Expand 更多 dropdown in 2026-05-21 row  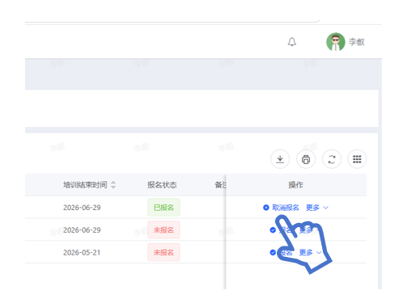tap(310, 252)
